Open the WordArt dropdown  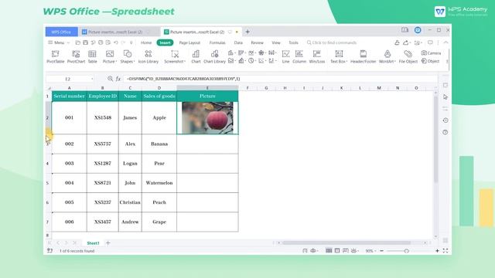387,62
